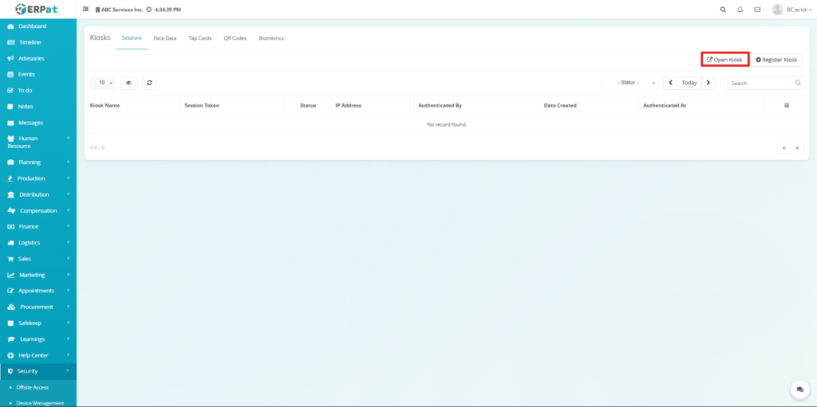Click the search magnifier icon in top bar

pos(723,10)
